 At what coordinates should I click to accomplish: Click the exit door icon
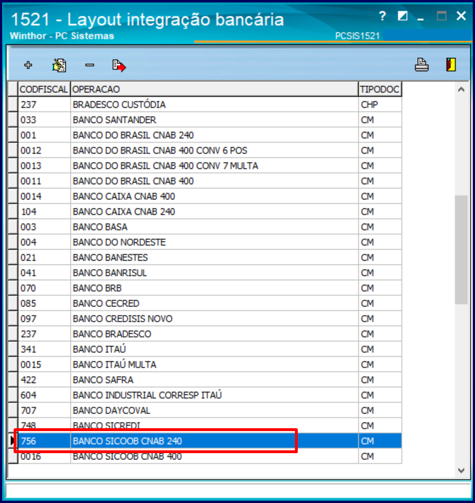pos(451,65)
